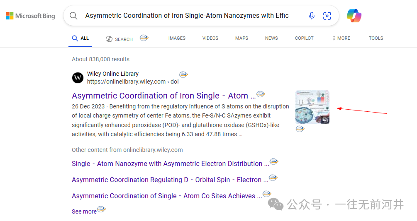Switch to the IMAGES tab
This screenshot has height=221, width=417.
click(x=177, y=38)
